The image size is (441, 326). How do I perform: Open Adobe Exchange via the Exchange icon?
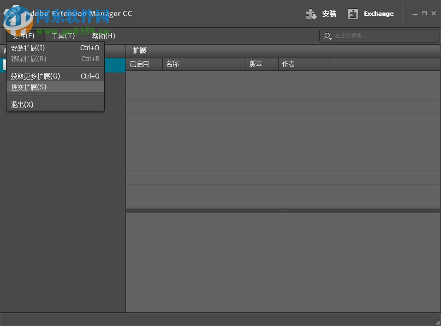[x=354, y=14]
